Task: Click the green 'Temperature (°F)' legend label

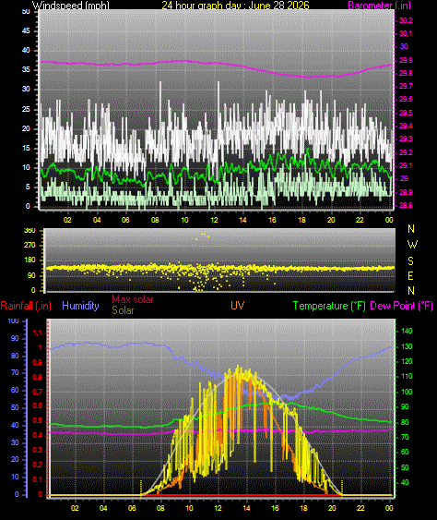Action: (x=329, y=306)
